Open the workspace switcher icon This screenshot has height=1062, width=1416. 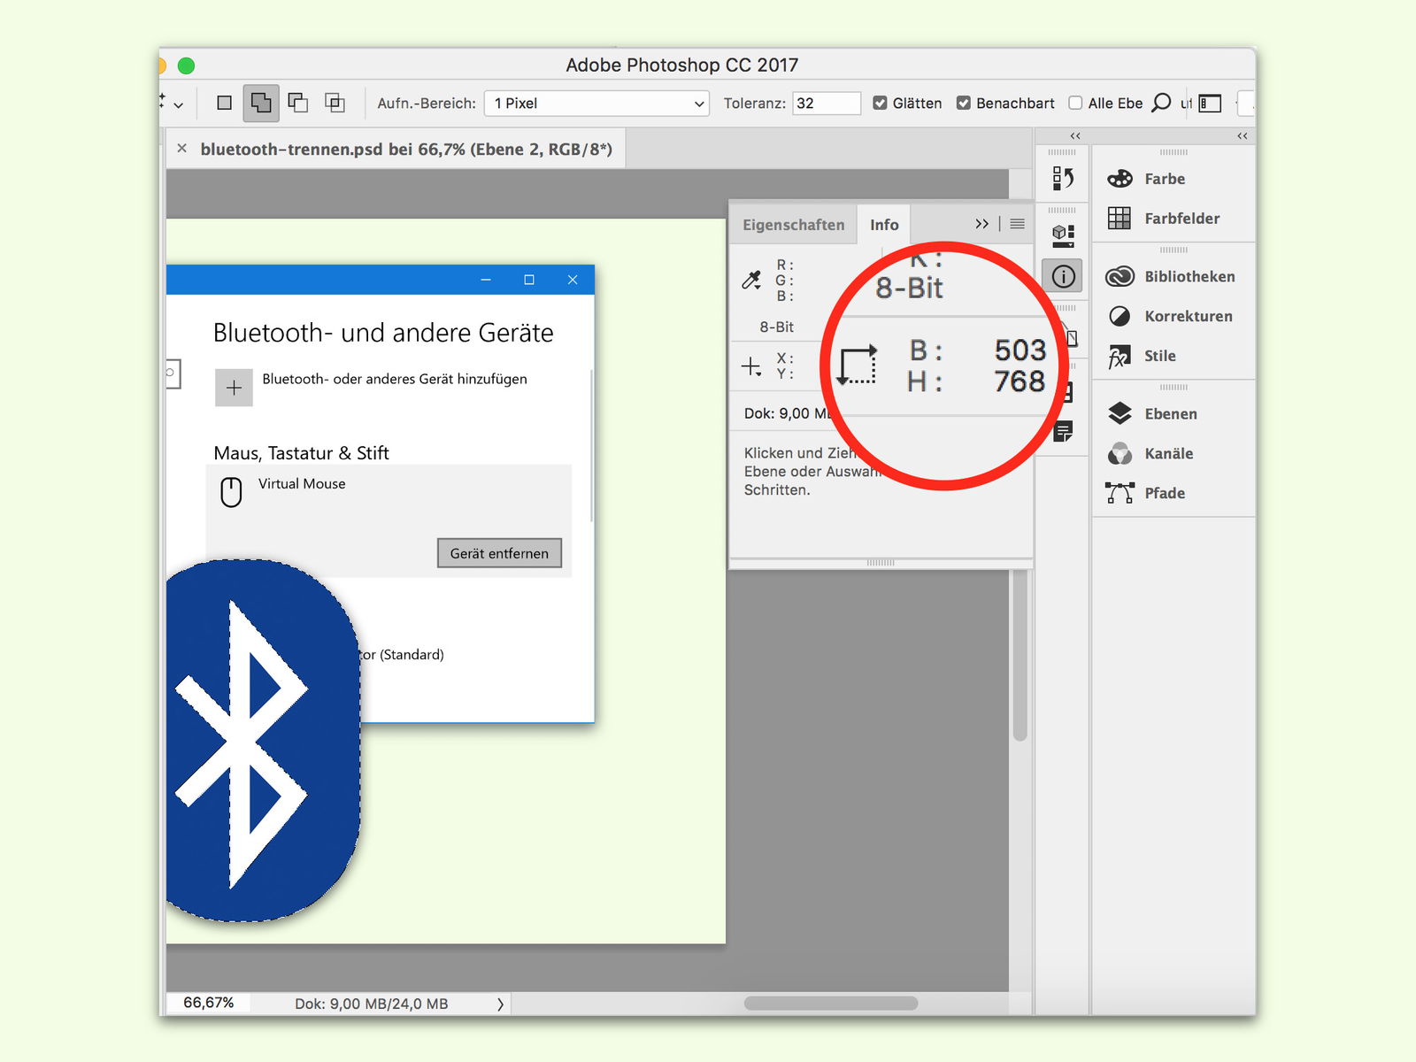point(1210,104)
